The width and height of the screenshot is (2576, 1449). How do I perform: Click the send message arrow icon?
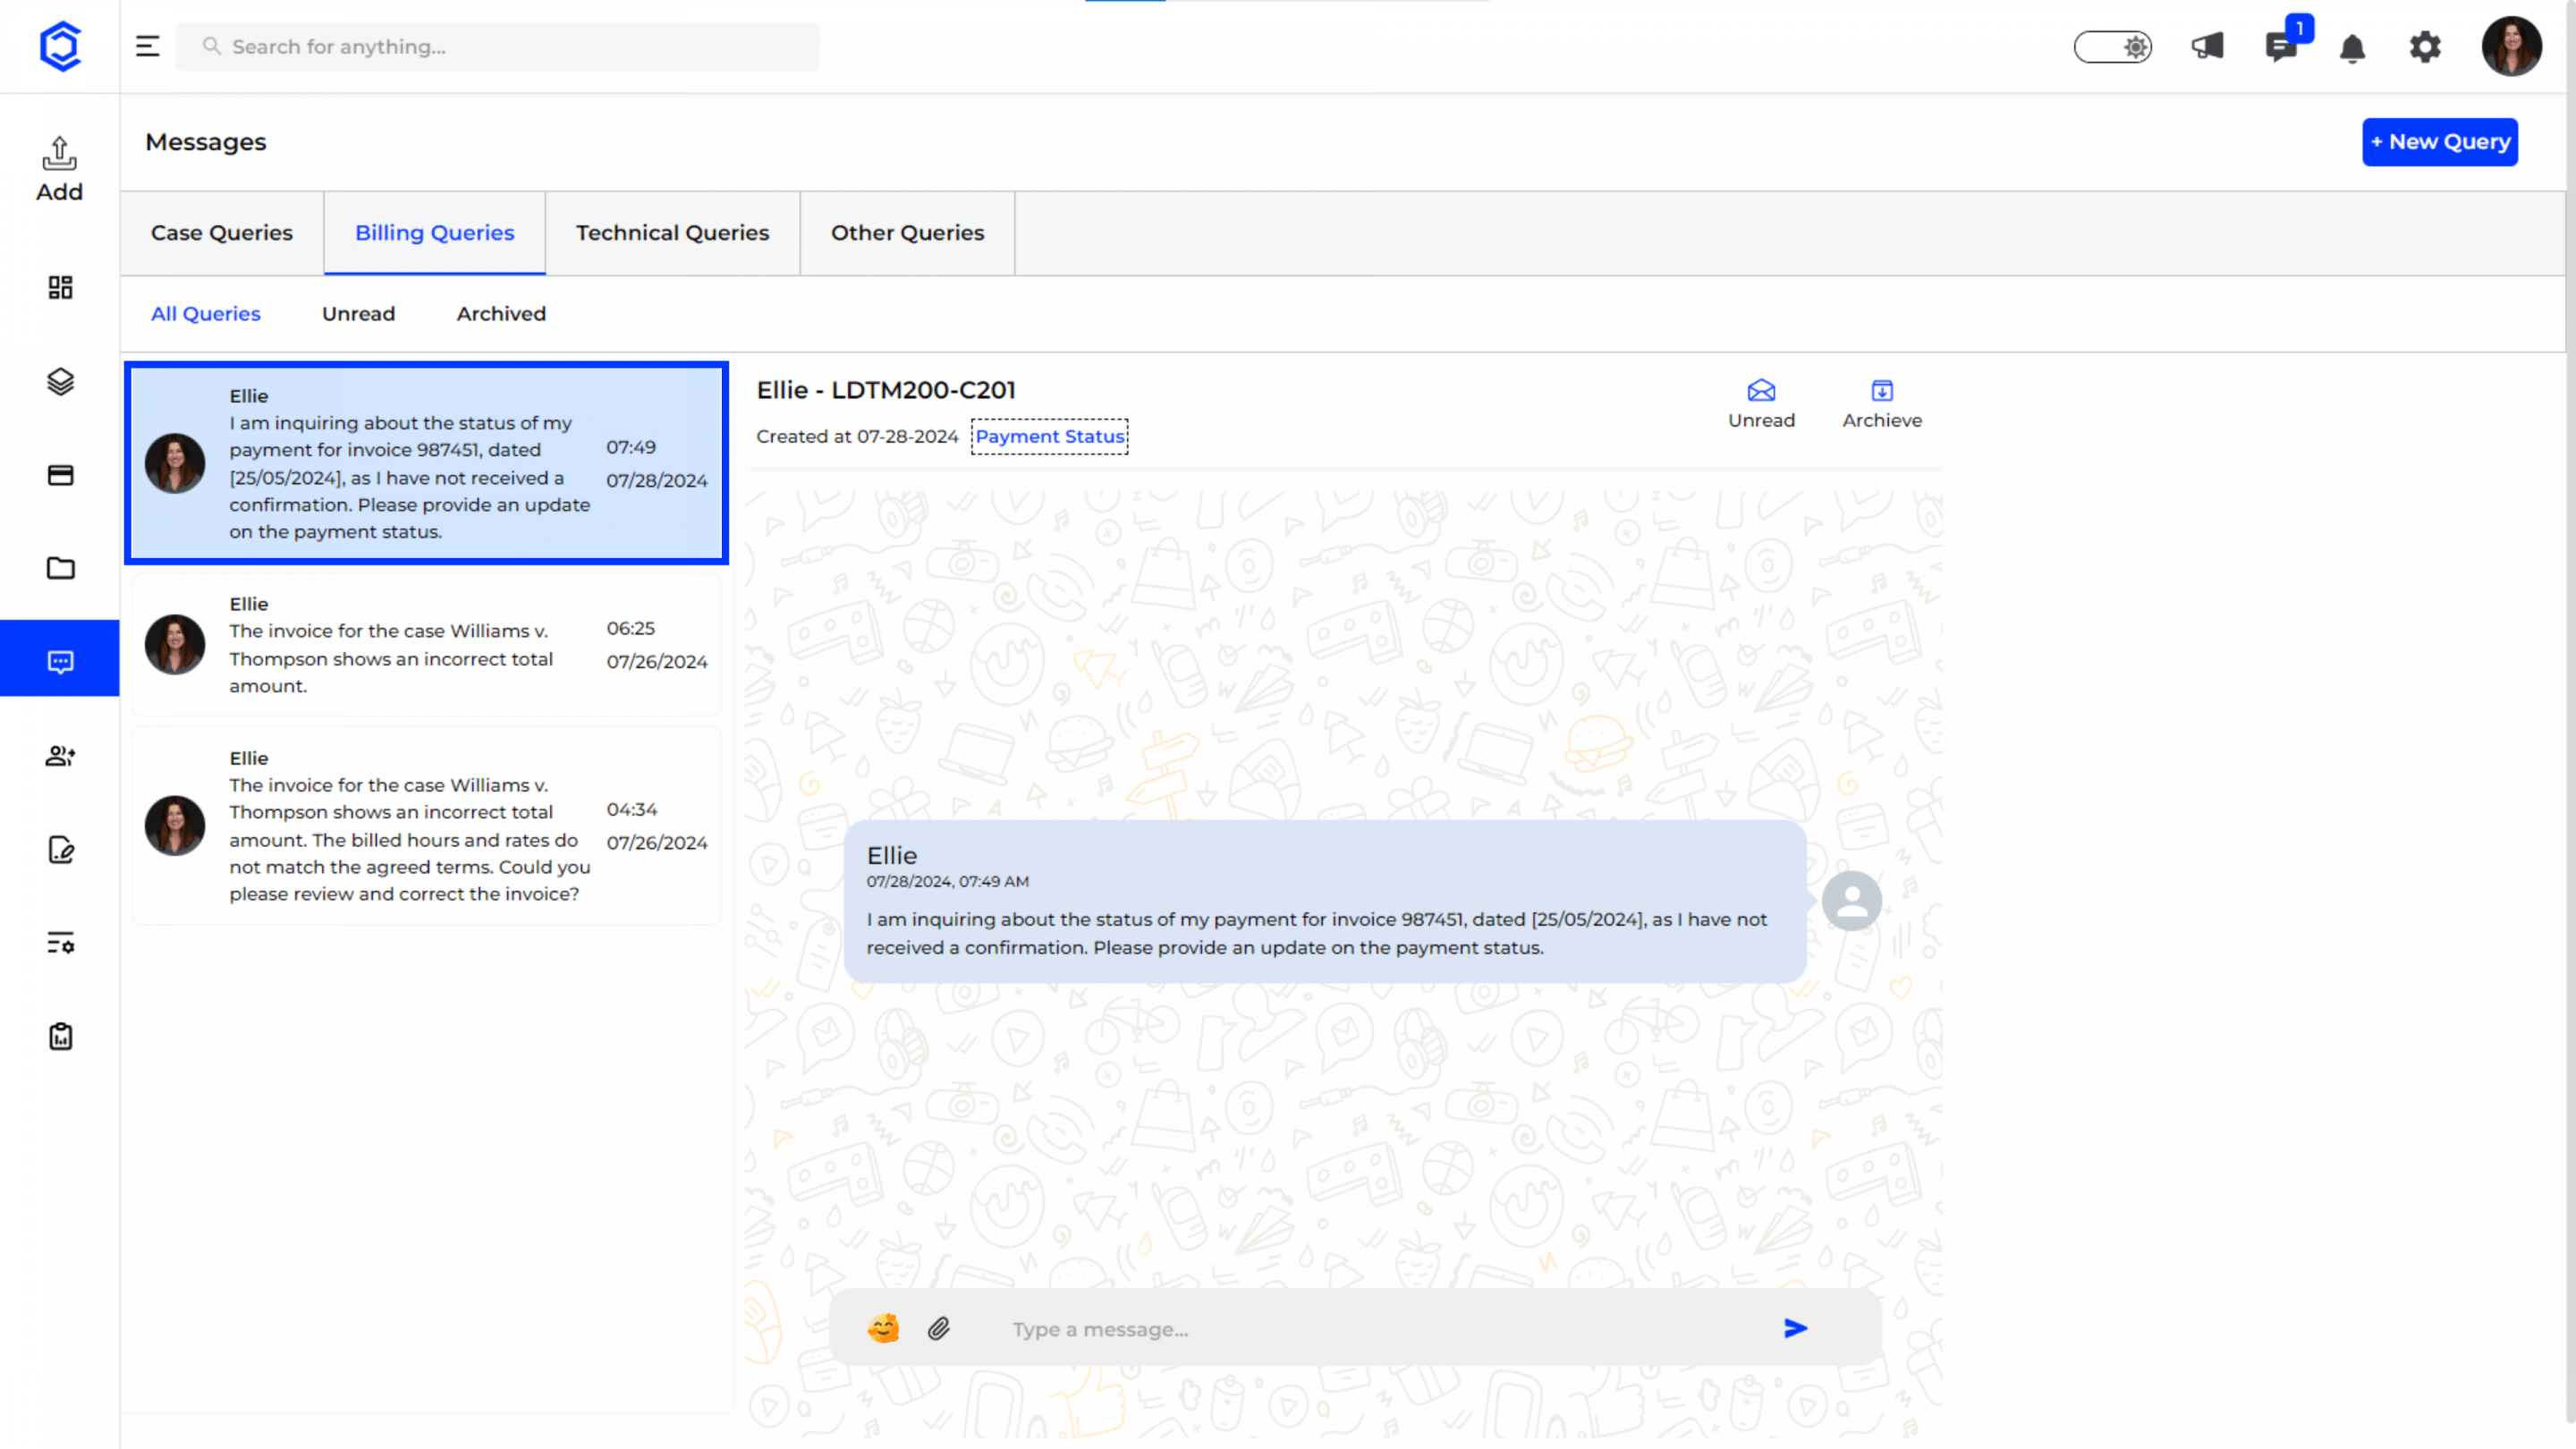coord(1795,1328)
